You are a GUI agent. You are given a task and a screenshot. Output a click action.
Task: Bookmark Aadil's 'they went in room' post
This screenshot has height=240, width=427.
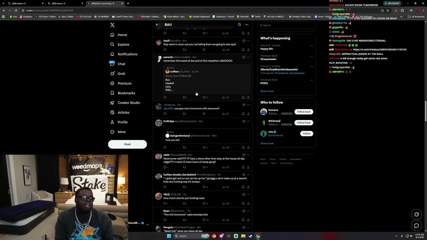coord(243,50)
